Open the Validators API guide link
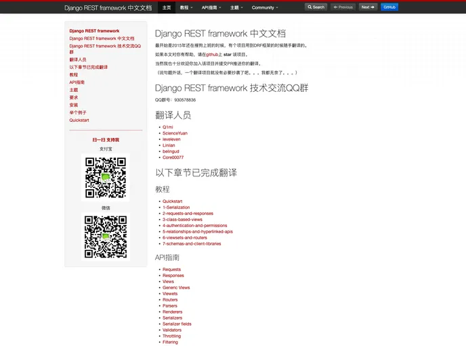The height and width of the screenshot is (346, 466). click(172, 330)
